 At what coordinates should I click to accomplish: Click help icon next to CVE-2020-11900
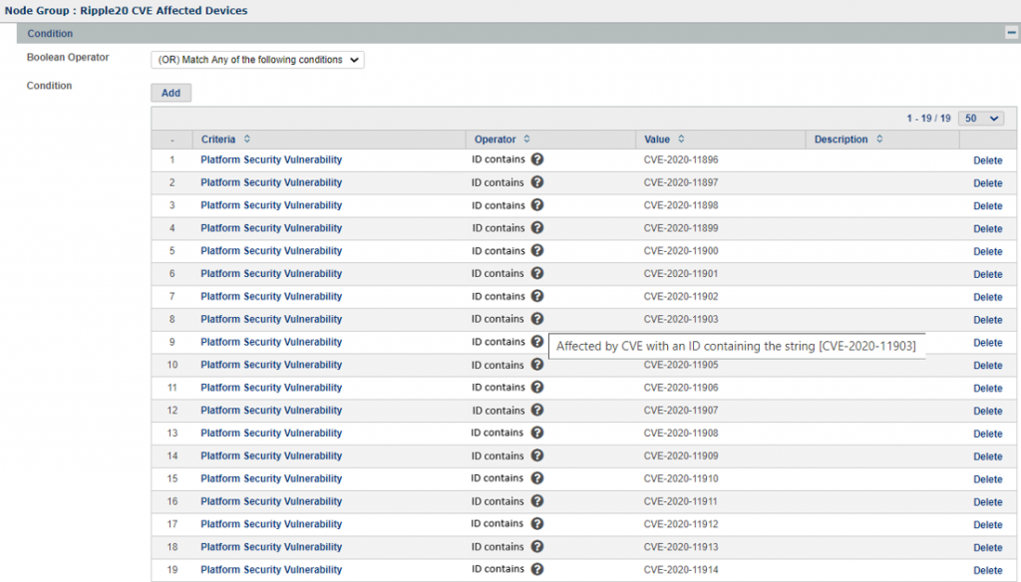point(537,251)
